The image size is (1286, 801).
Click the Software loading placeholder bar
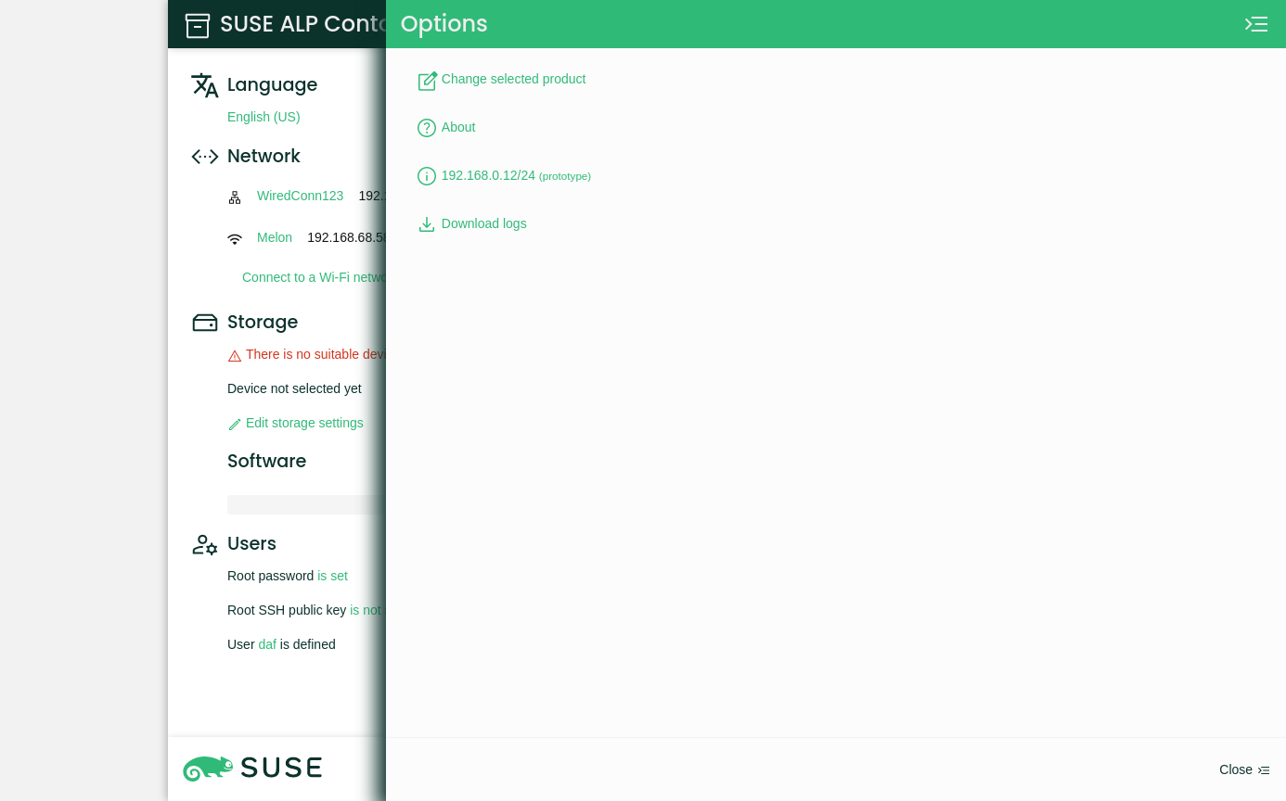[306, 504]
